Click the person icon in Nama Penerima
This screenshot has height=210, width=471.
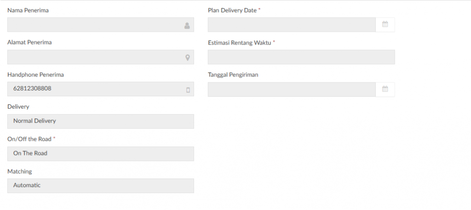tap(187, 26)
